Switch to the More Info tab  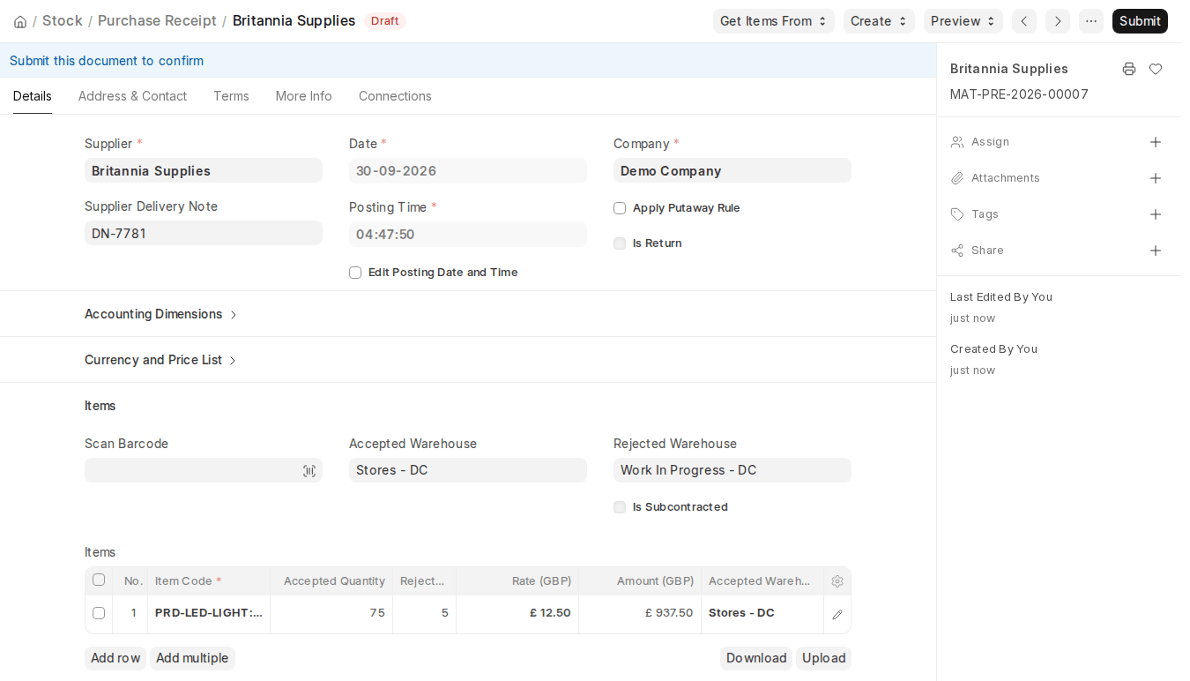304,96
